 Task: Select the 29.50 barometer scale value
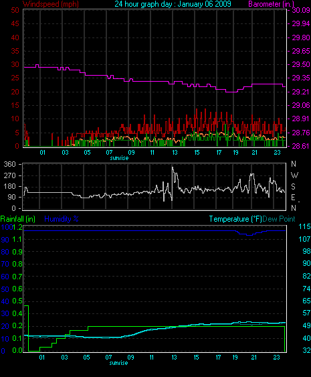pyautogui.click(x=301, y=64)
